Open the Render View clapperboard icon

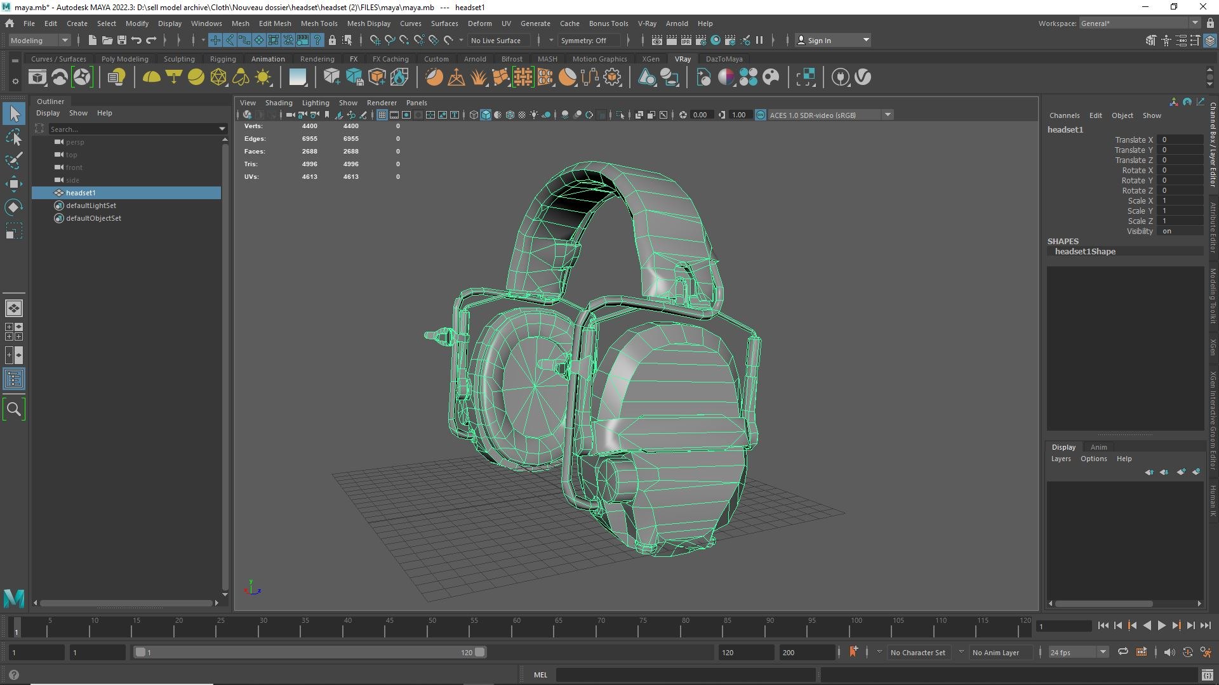[656, 40]
